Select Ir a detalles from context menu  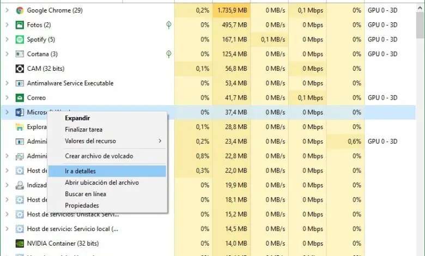point(80,171)
